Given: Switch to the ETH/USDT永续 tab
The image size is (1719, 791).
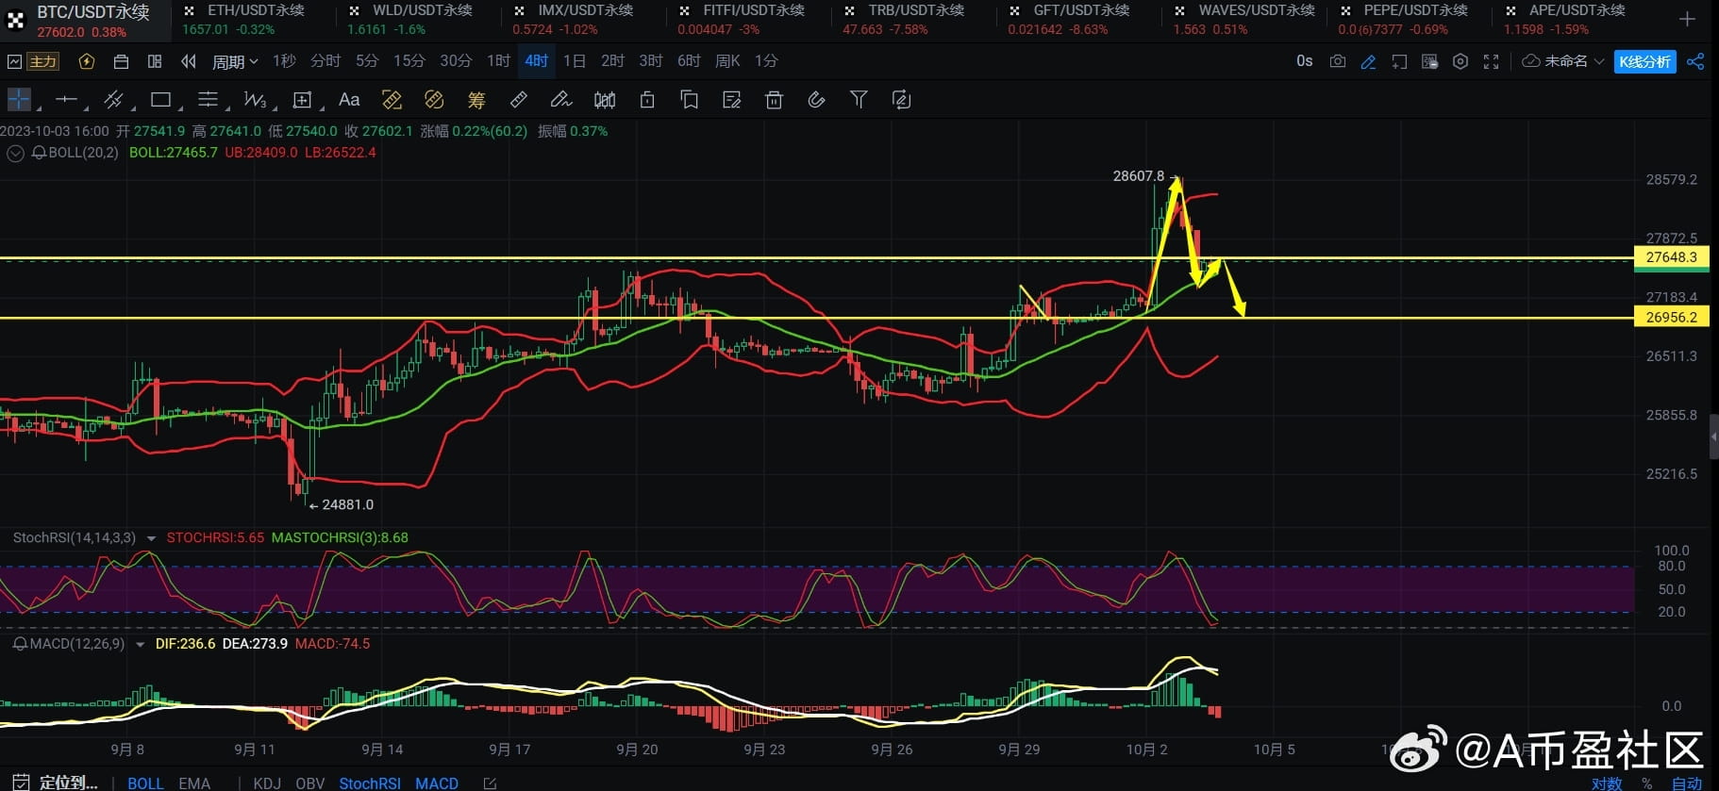Looking at the screenshot, I should [x=255, y=10].
